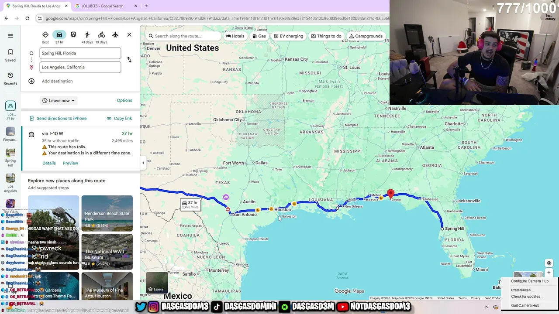
Task: Open the Spring Hill recent item in the sidebar
Action: [x=10, y=158]
